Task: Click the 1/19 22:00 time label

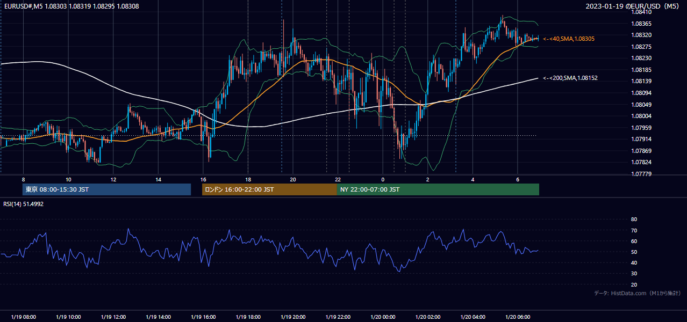Action: (x=338, y=317)
